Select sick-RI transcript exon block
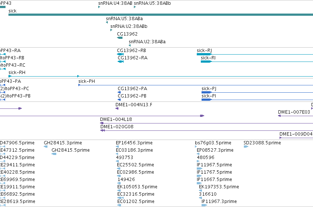The width and height of the screenshot is (313, 207). click(x=206, y=62)
